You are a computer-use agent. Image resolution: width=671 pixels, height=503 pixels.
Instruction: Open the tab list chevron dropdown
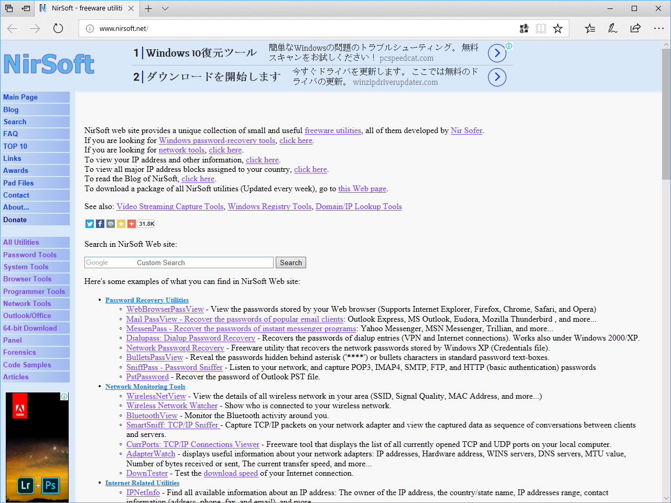pos(165,8)
